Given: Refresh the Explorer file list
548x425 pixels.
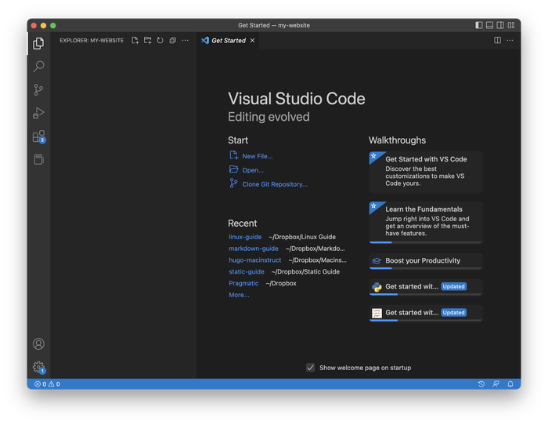Looking at the screenshot, I should tap(160, 40).
